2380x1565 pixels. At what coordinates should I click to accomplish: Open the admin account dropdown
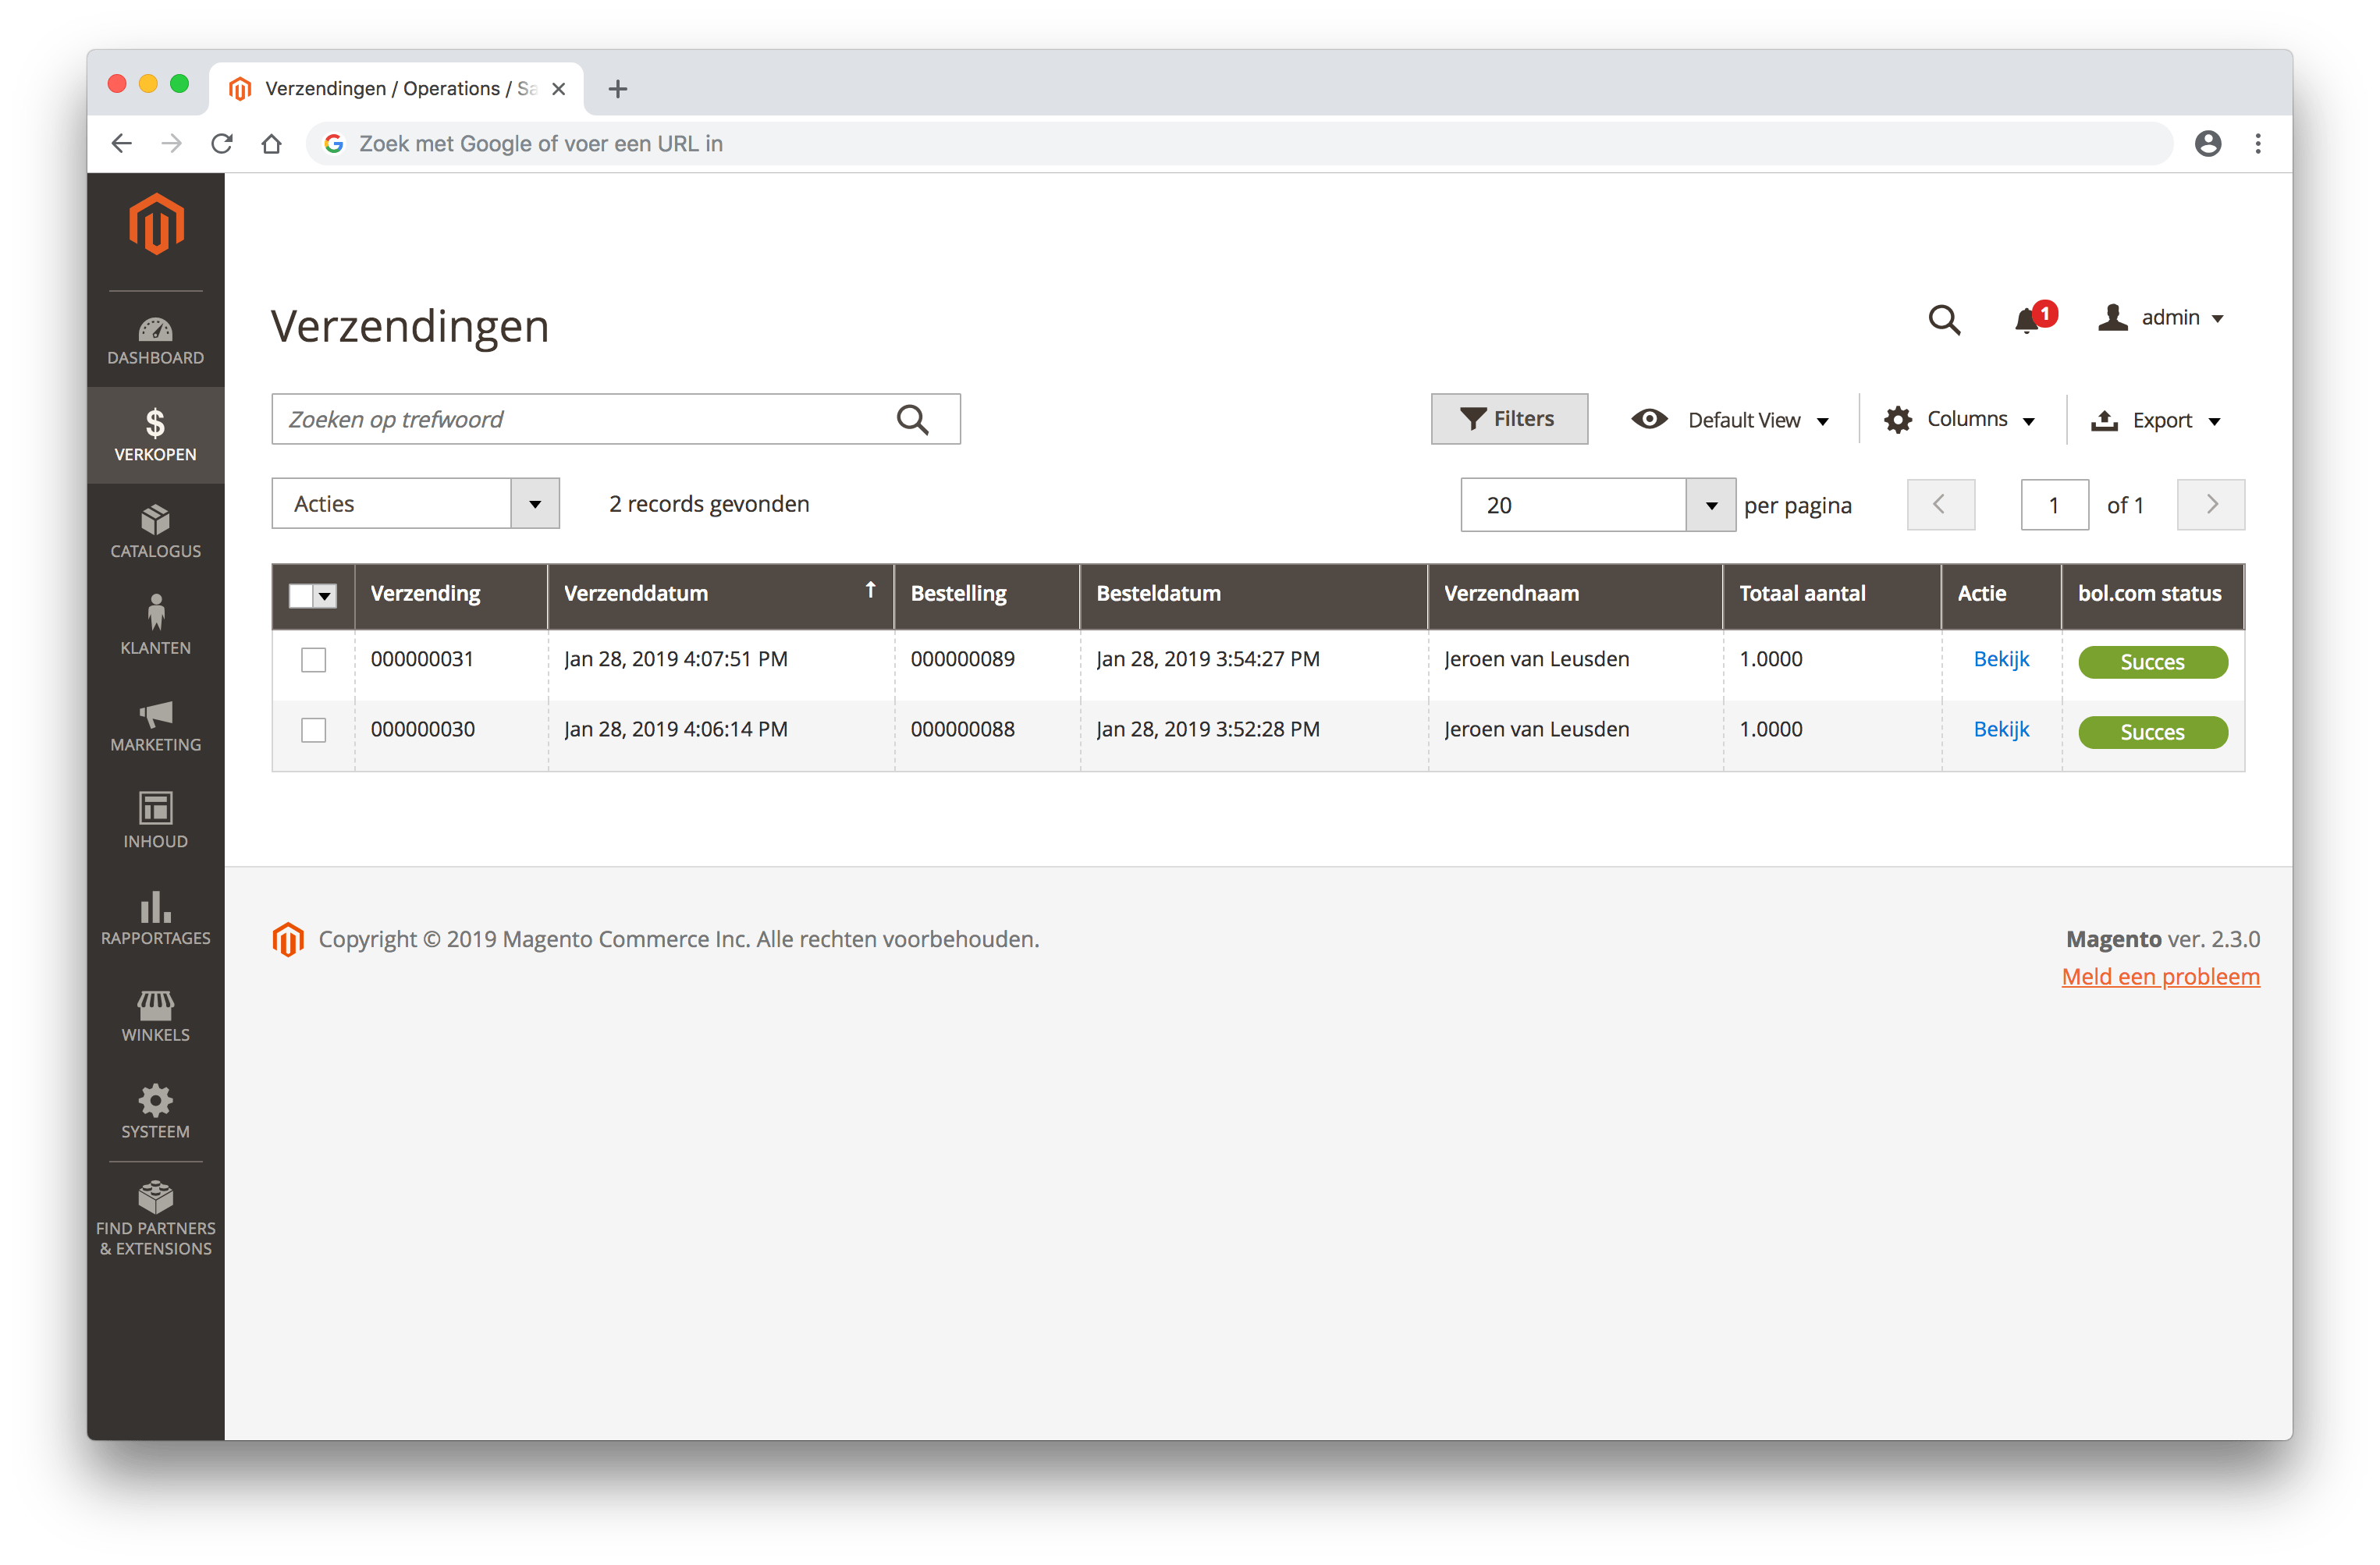click(x=2161, y=318)
